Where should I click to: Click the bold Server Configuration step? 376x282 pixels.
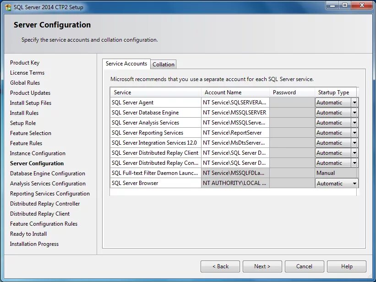point(37,163)
